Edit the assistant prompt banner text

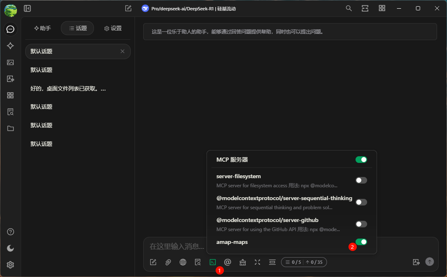[x=290, y=31]
